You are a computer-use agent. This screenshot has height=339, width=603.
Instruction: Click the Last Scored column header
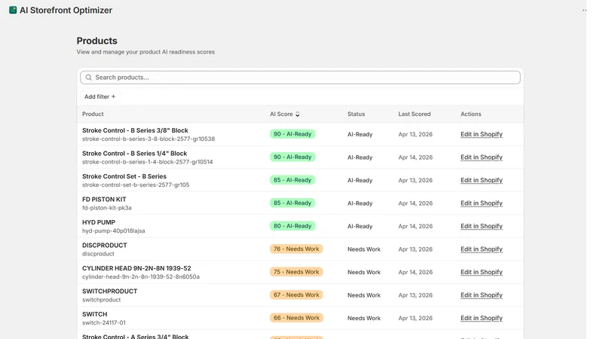414,115
